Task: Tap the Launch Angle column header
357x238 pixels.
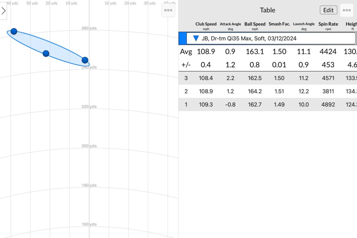Action: click(x=304, y=26)
